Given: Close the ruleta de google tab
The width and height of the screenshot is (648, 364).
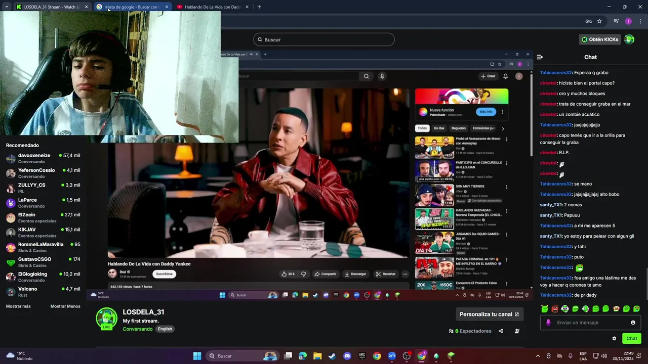Looking at the screenshot, I should (x=167, y=7).
